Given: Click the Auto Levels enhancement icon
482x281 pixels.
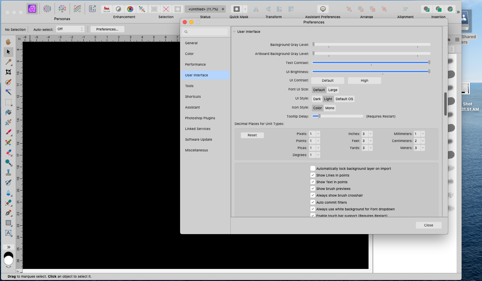Looking at the screenshot, I should click(106, 9).
